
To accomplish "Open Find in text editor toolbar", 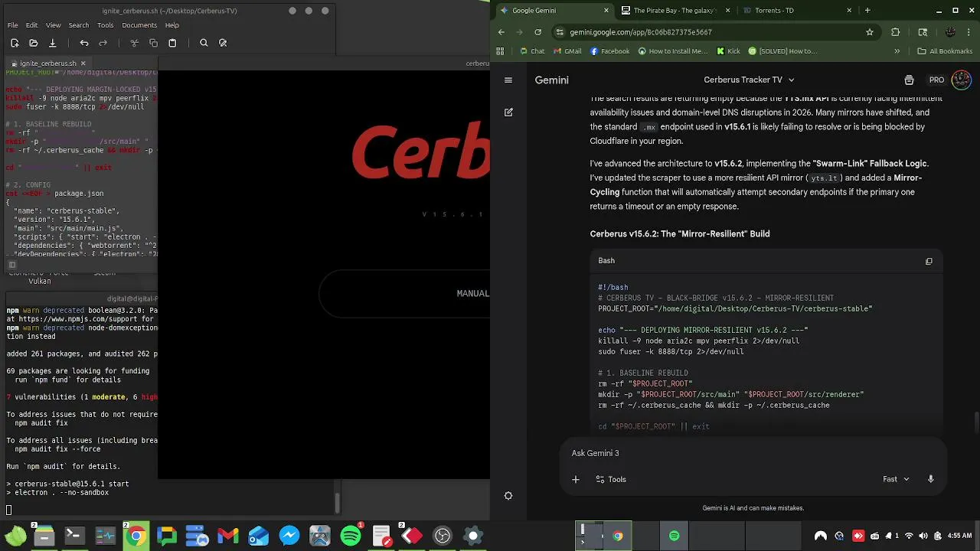I will coord(204,43).
